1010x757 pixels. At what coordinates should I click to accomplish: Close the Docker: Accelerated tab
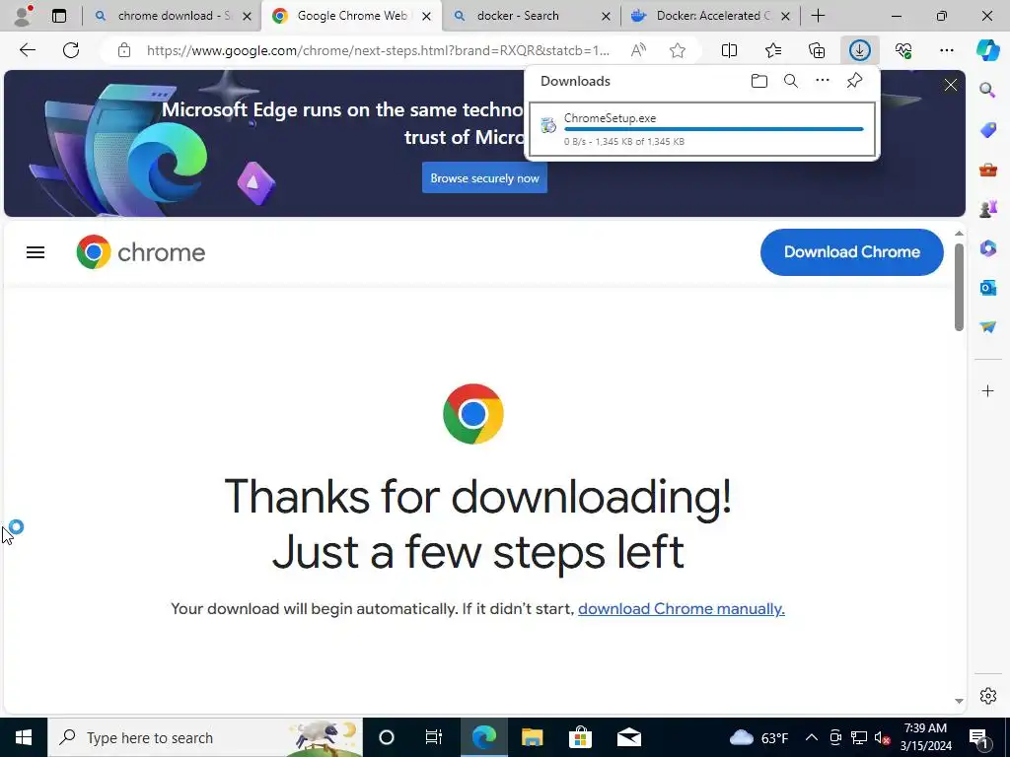click(785, 16)
